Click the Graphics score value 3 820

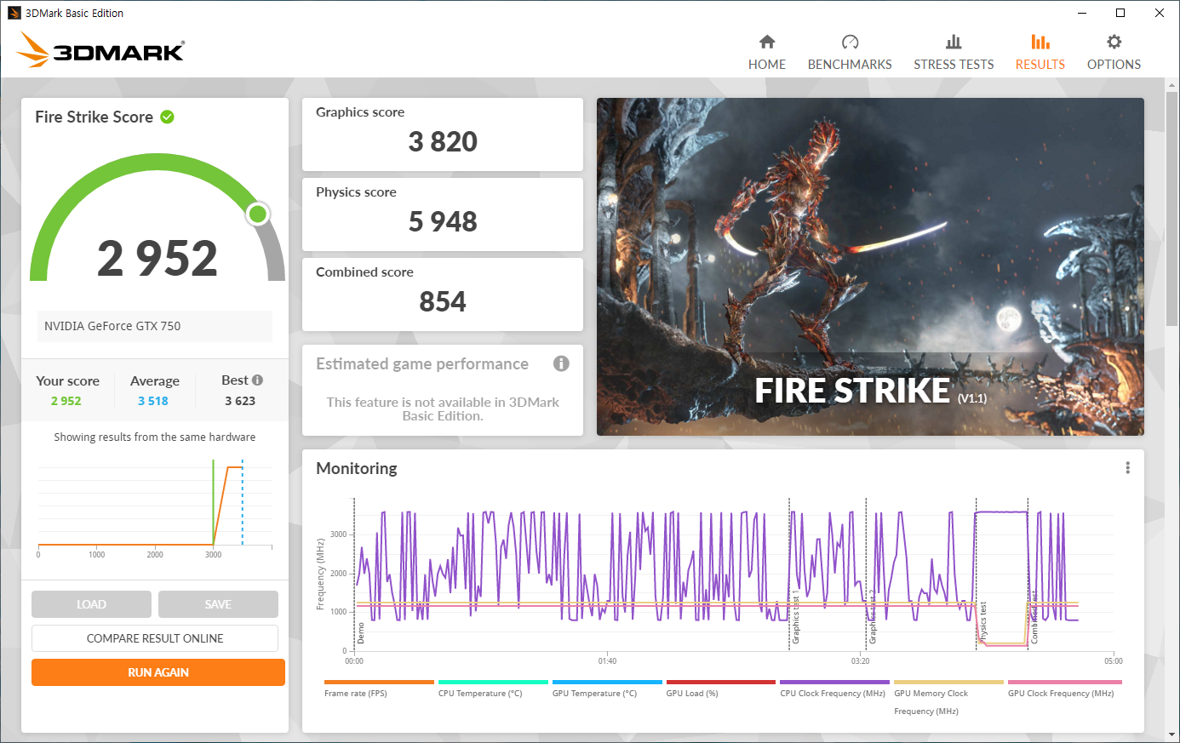click(443, 141)
